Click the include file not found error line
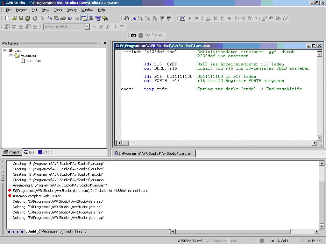This screenshot has width=326, height=244. click(x=81, y=191)
